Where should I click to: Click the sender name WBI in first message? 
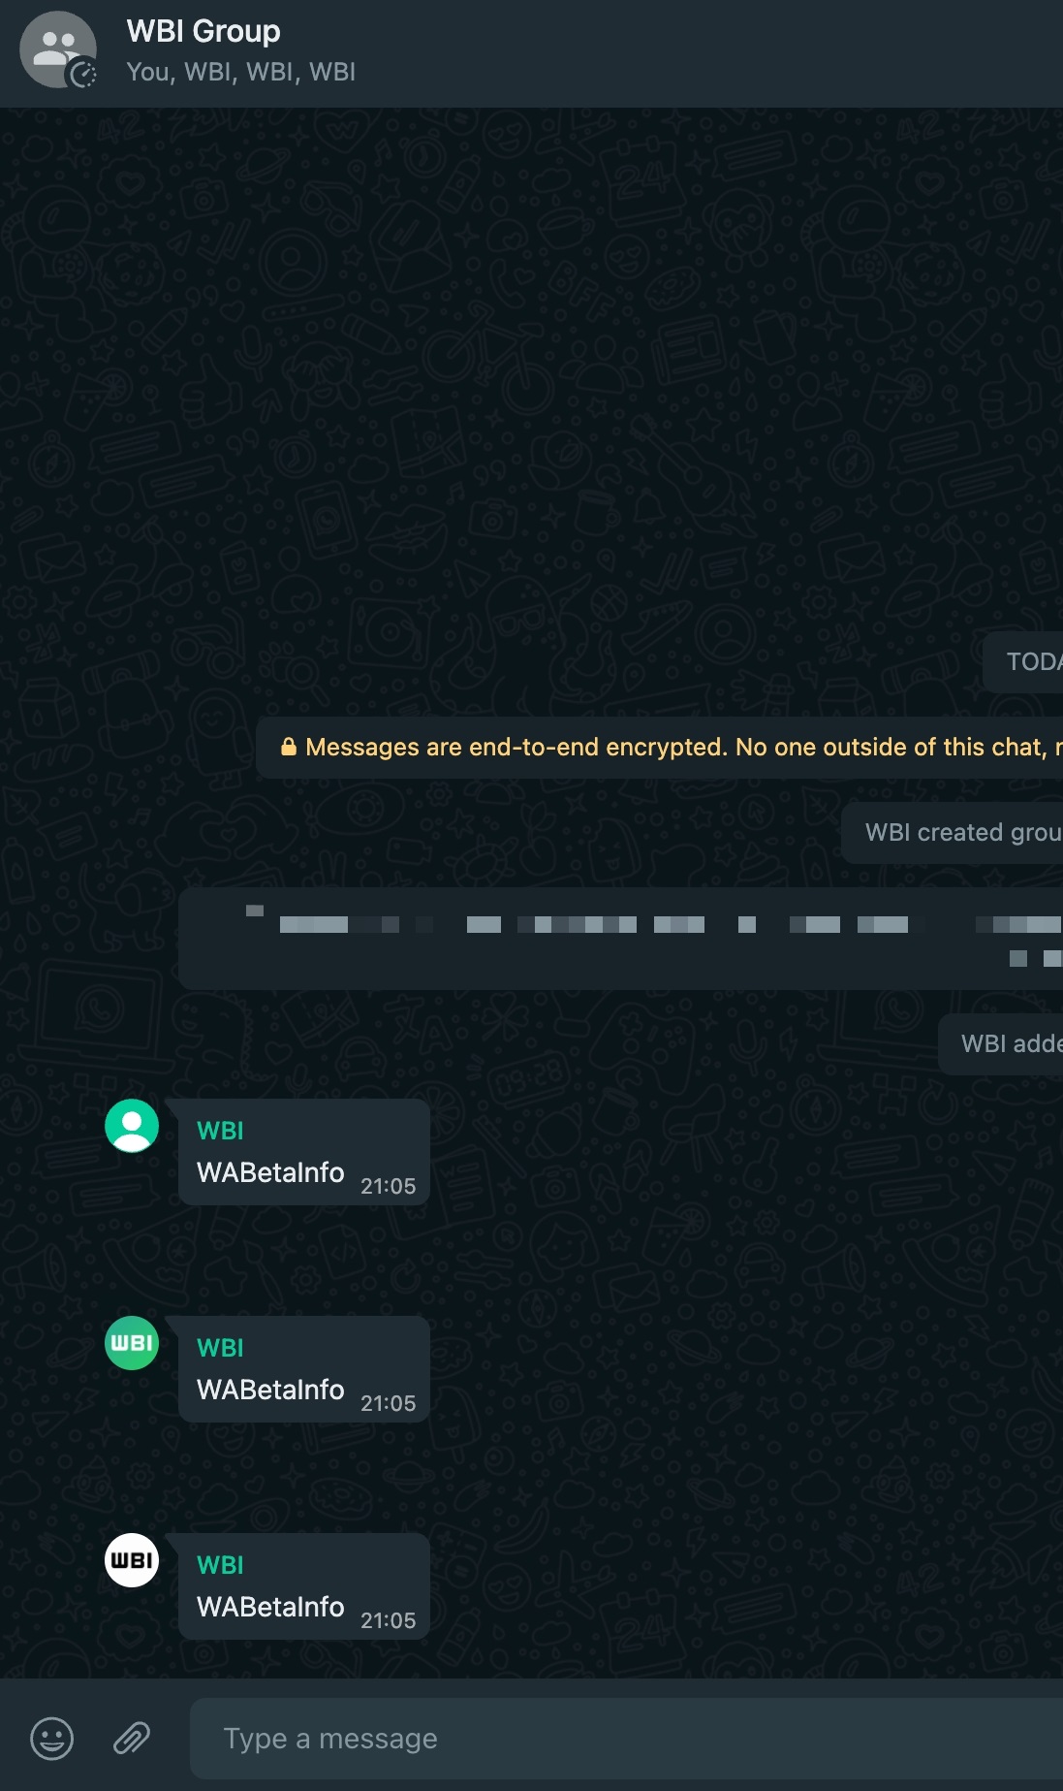click(220, 1131)
